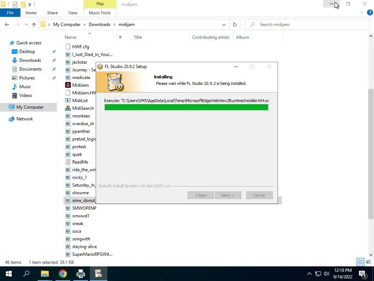This screenshot has height=281, width=374.
Task: Open File Explorer from taskbar
Action: point(45,274)
